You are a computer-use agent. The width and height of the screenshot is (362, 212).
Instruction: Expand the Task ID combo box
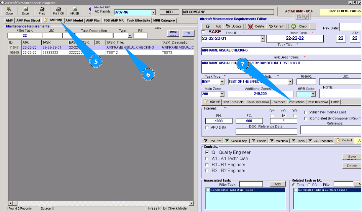263,39
